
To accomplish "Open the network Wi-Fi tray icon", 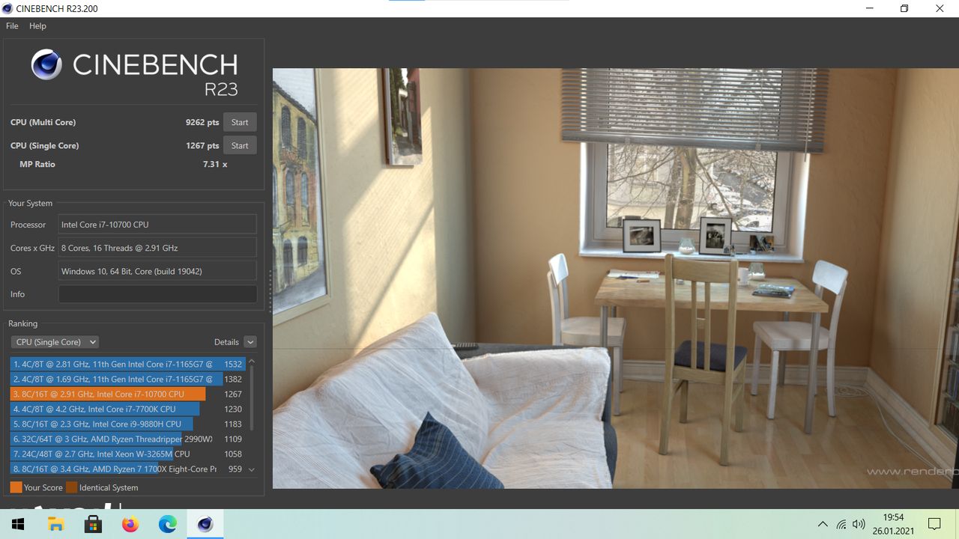I will (841, 524).
